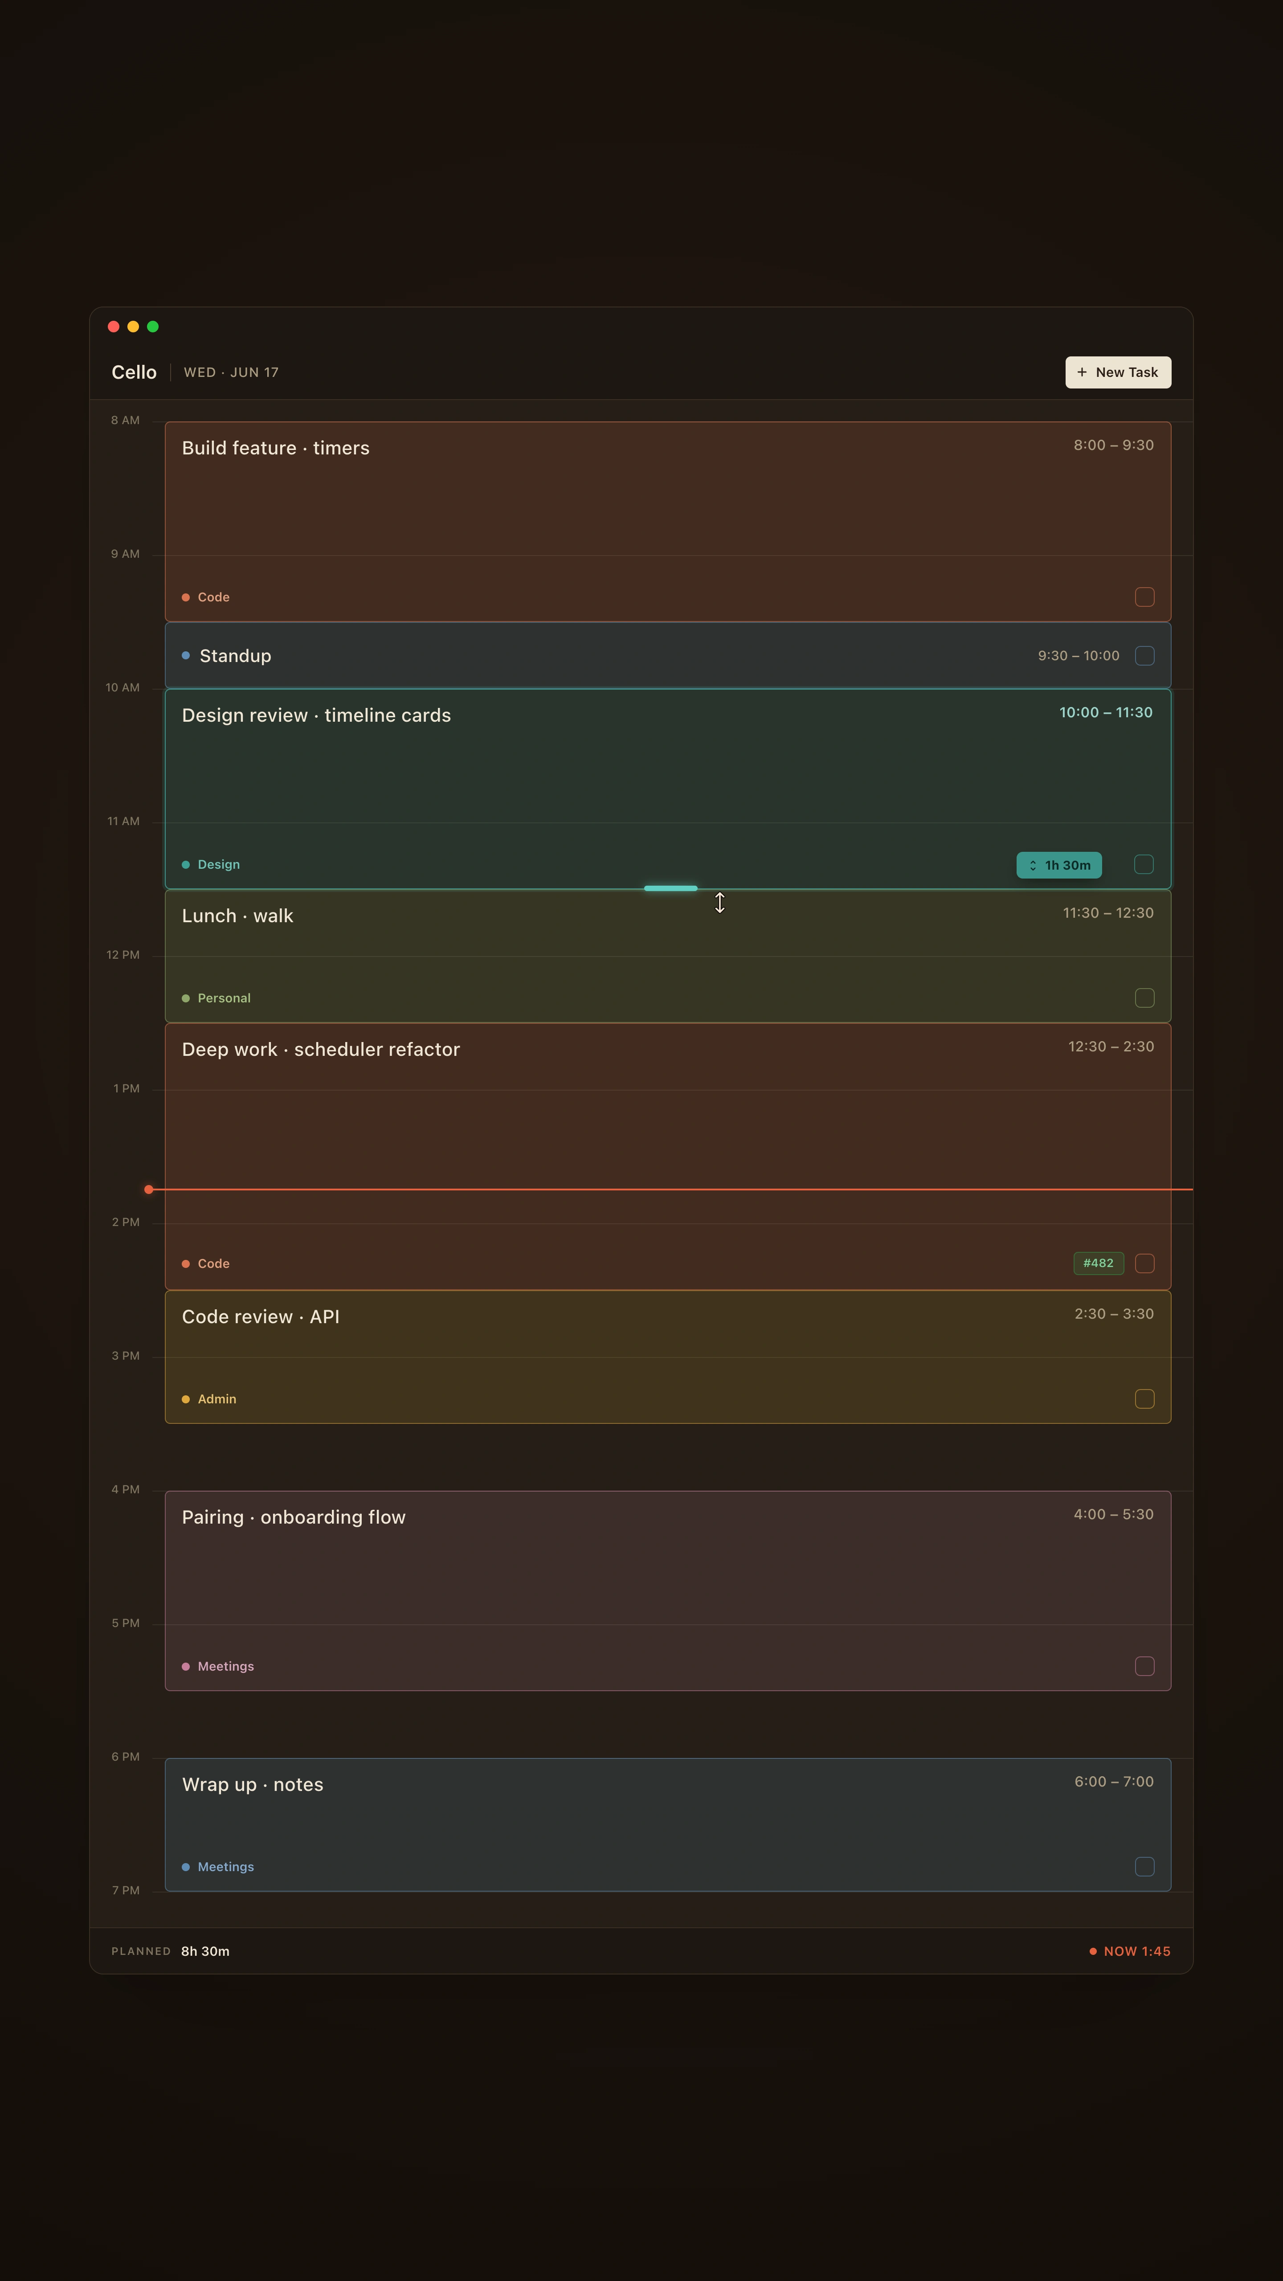Click the current-time marker dot
This screenshot has width=1283, height=2281.
pyautogui.click(x=149, y=1189)
